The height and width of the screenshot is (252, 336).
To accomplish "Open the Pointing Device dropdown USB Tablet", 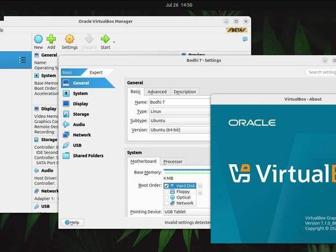I will click(187, 212).
